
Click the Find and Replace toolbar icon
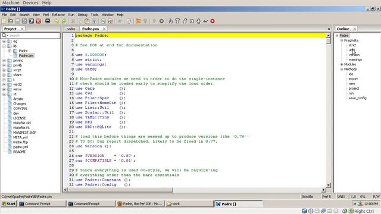coord(111,21)
